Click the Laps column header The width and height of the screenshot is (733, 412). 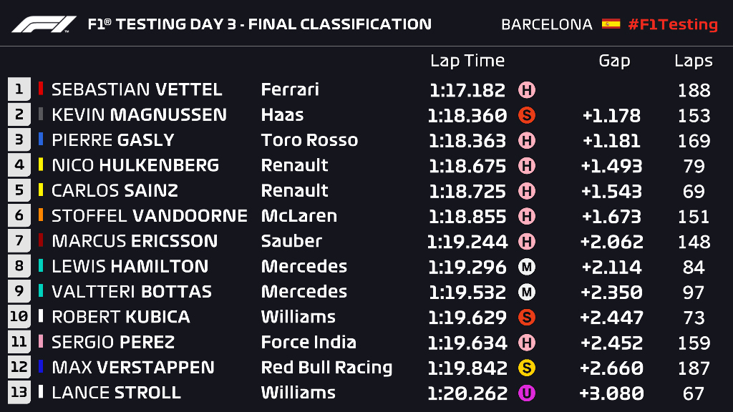pyautogui.click(x=693, y=61)
